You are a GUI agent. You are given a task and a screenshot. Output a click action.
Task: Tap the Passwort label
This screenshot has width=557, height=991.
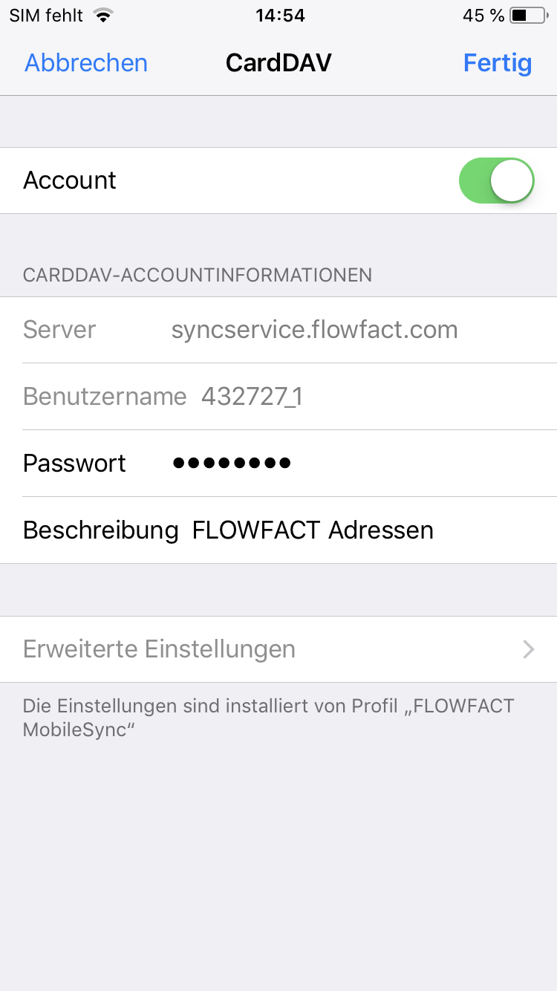coord(74,464)
